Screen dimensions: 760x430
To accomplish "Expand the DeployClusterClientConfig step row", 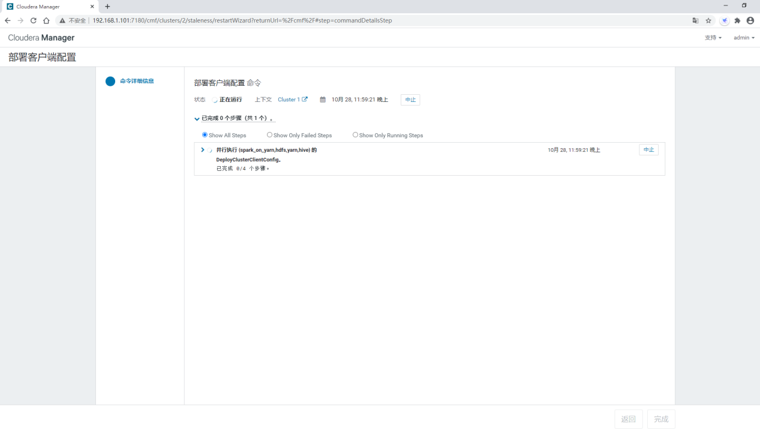I will click(x=203, y=150).
